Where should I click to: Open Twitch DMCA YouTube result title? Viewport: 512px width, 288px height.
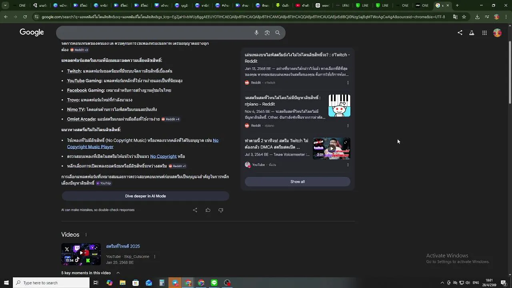(x=277, y=144)
